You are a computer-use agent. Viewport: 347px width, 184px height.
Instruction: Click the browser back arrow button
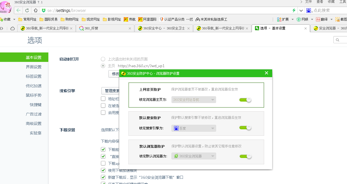(18, 11)
